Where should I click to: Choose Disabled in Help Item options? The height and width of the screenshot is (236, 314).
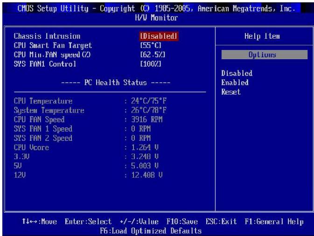coord(237,73)
